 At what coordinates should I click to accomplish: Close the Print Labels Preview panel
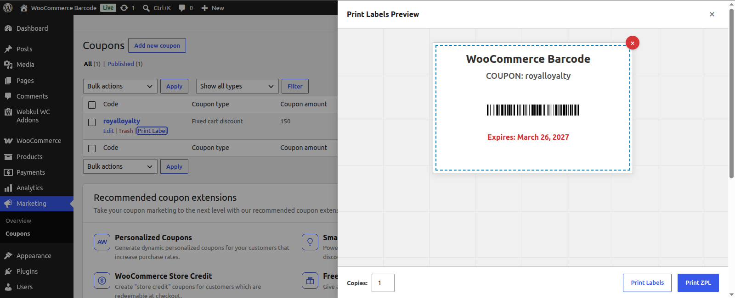712,14
